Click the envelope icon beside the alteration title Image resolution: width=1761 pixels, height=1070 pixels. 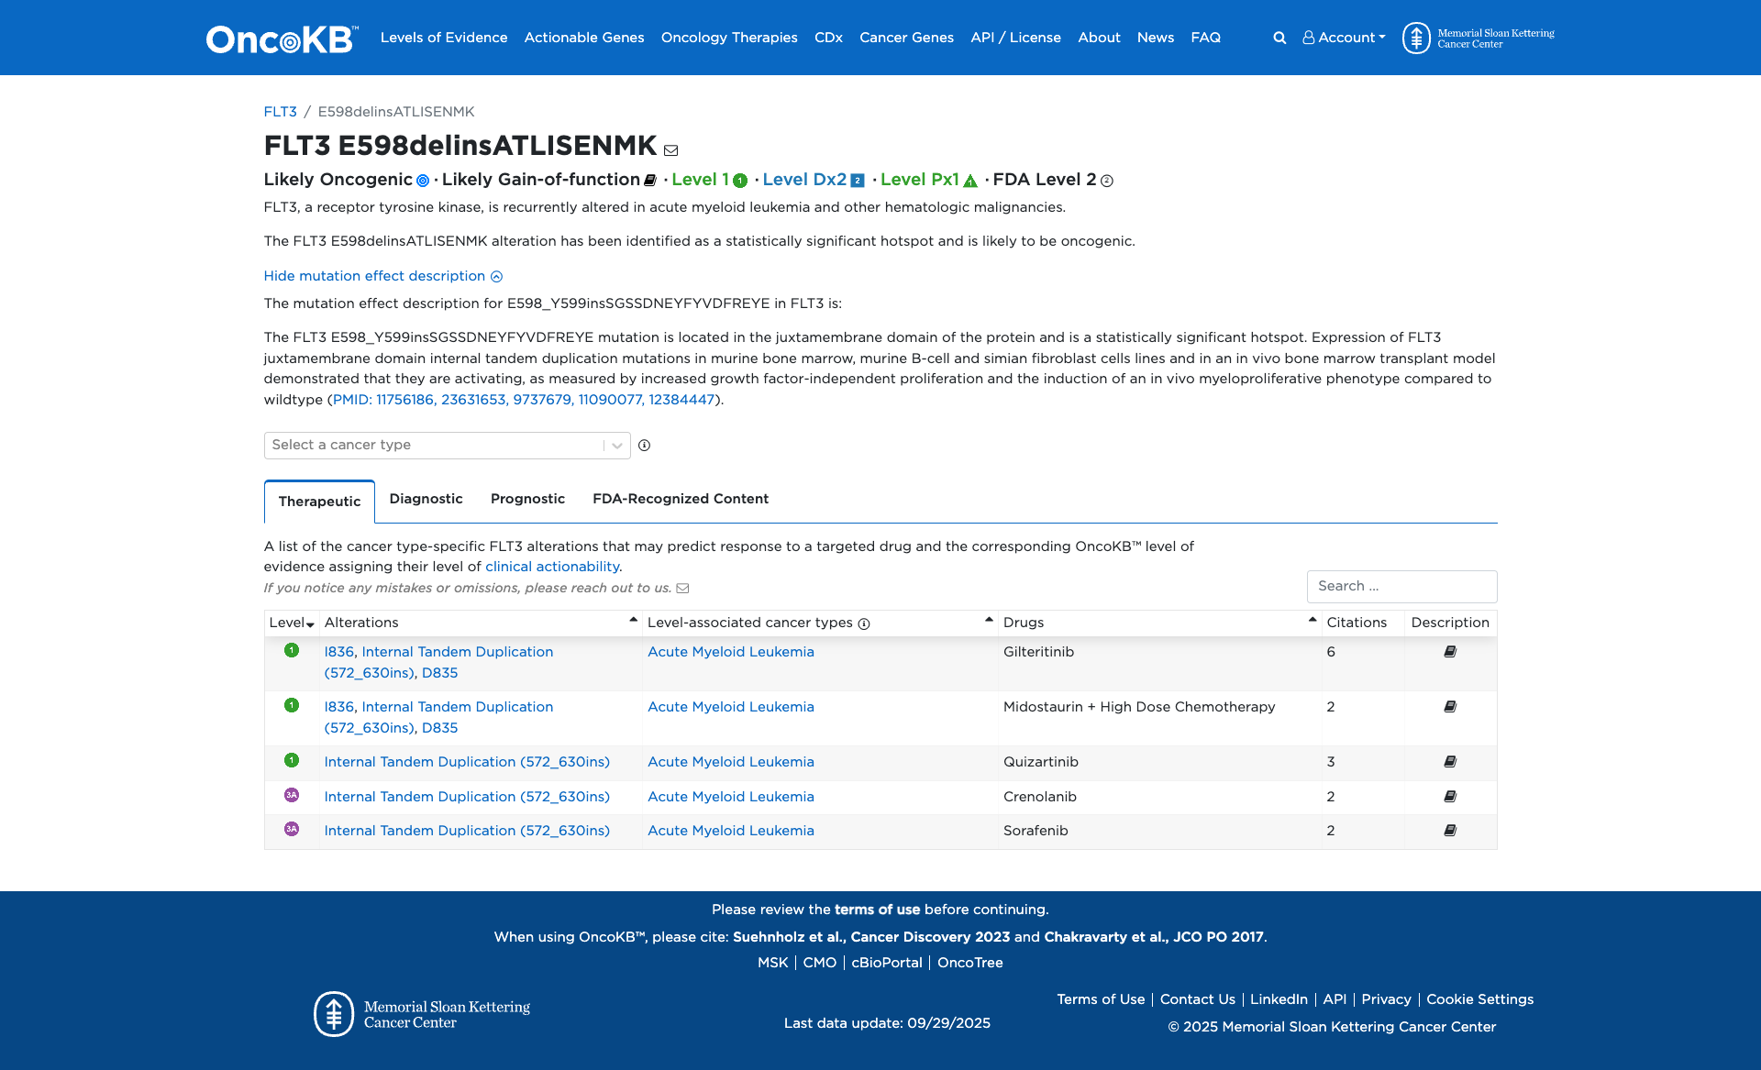670,150
